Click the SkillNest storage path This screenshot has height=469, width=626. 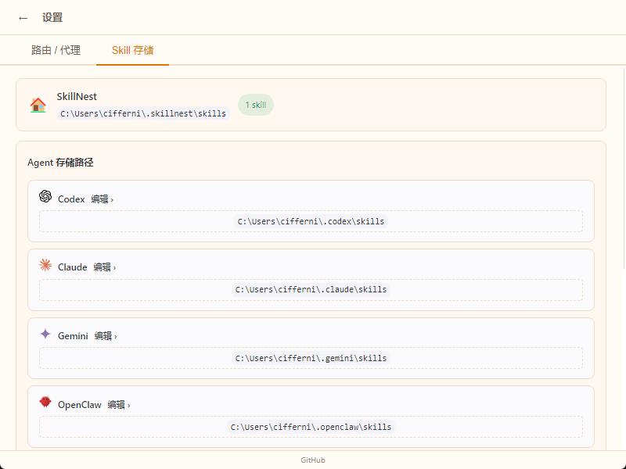[143, 113]
